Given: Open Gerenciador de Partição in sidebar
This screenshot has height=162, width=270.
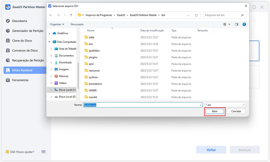Looking at the screenshot, I should point(25,31).
